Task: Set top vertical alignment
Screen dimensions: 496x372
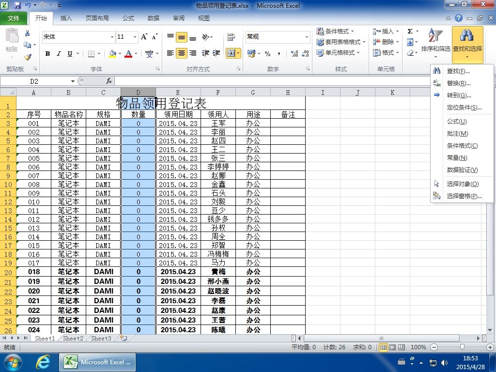Action: (x=170, y=37)
